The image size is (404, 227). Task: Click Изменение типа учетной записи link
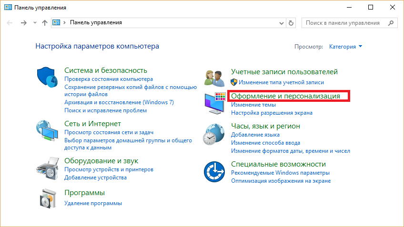pyautogui.click(x=281, y=82)
